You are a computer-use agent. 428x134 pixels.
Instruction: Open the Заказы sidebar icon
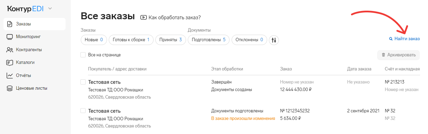click(x=10, y=24)
